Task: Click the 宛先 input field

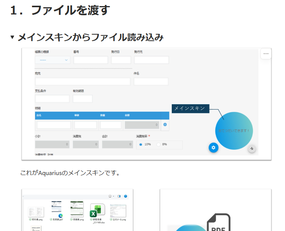Action: point(83,81)
